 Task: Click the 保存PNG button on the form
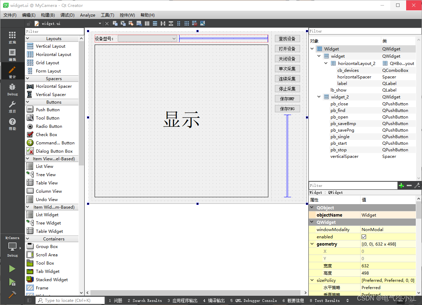pos(287,109)
